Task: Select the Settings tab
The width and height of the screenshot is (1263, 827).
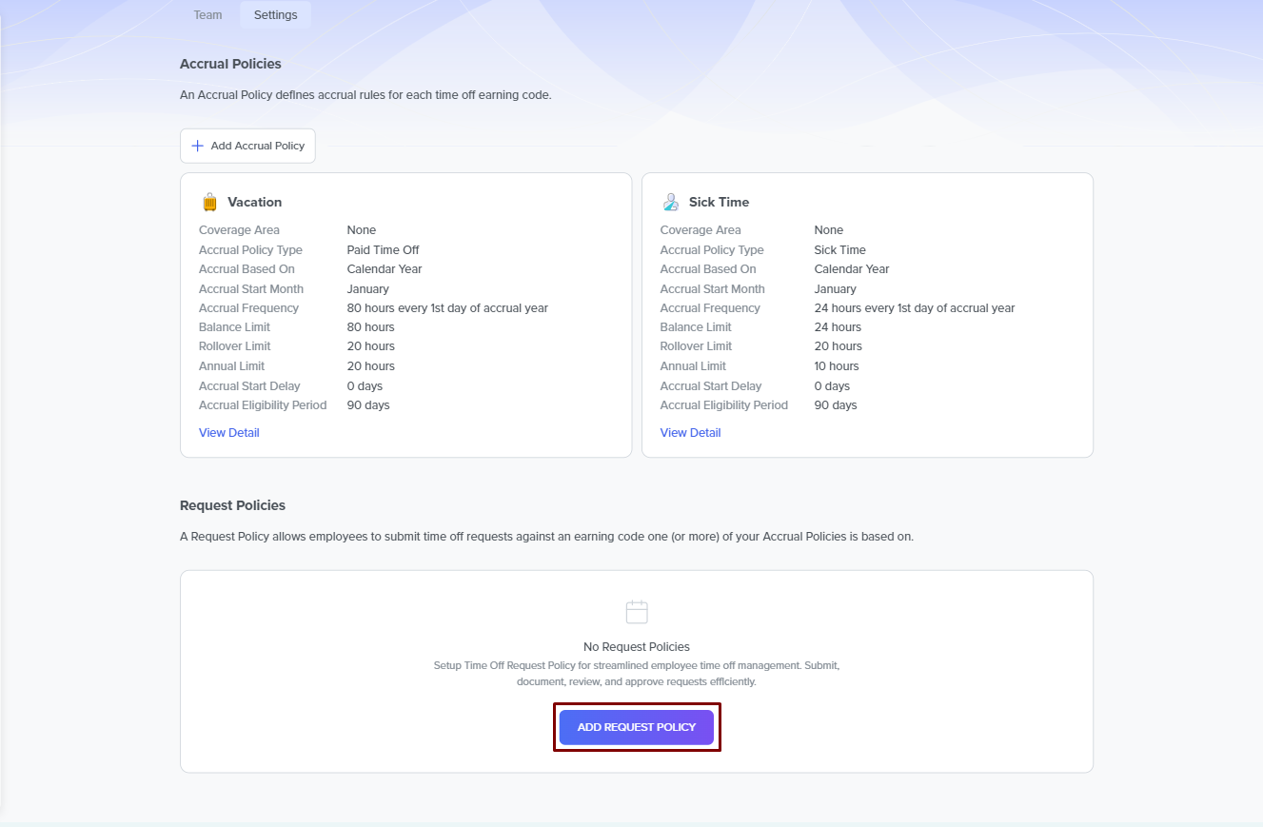Action: pyautogui.click(x=275, y=15)
